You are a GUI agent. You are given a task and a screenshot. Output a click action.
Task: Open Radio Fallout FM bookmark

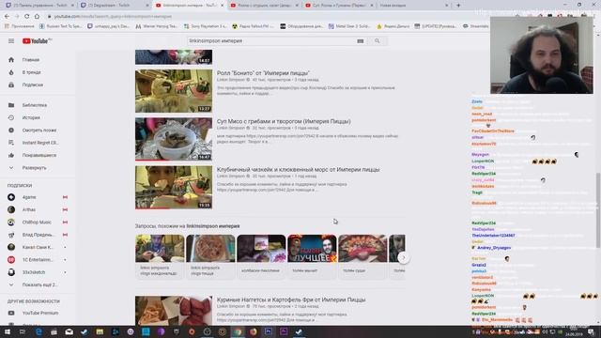(x=253, y=26)
